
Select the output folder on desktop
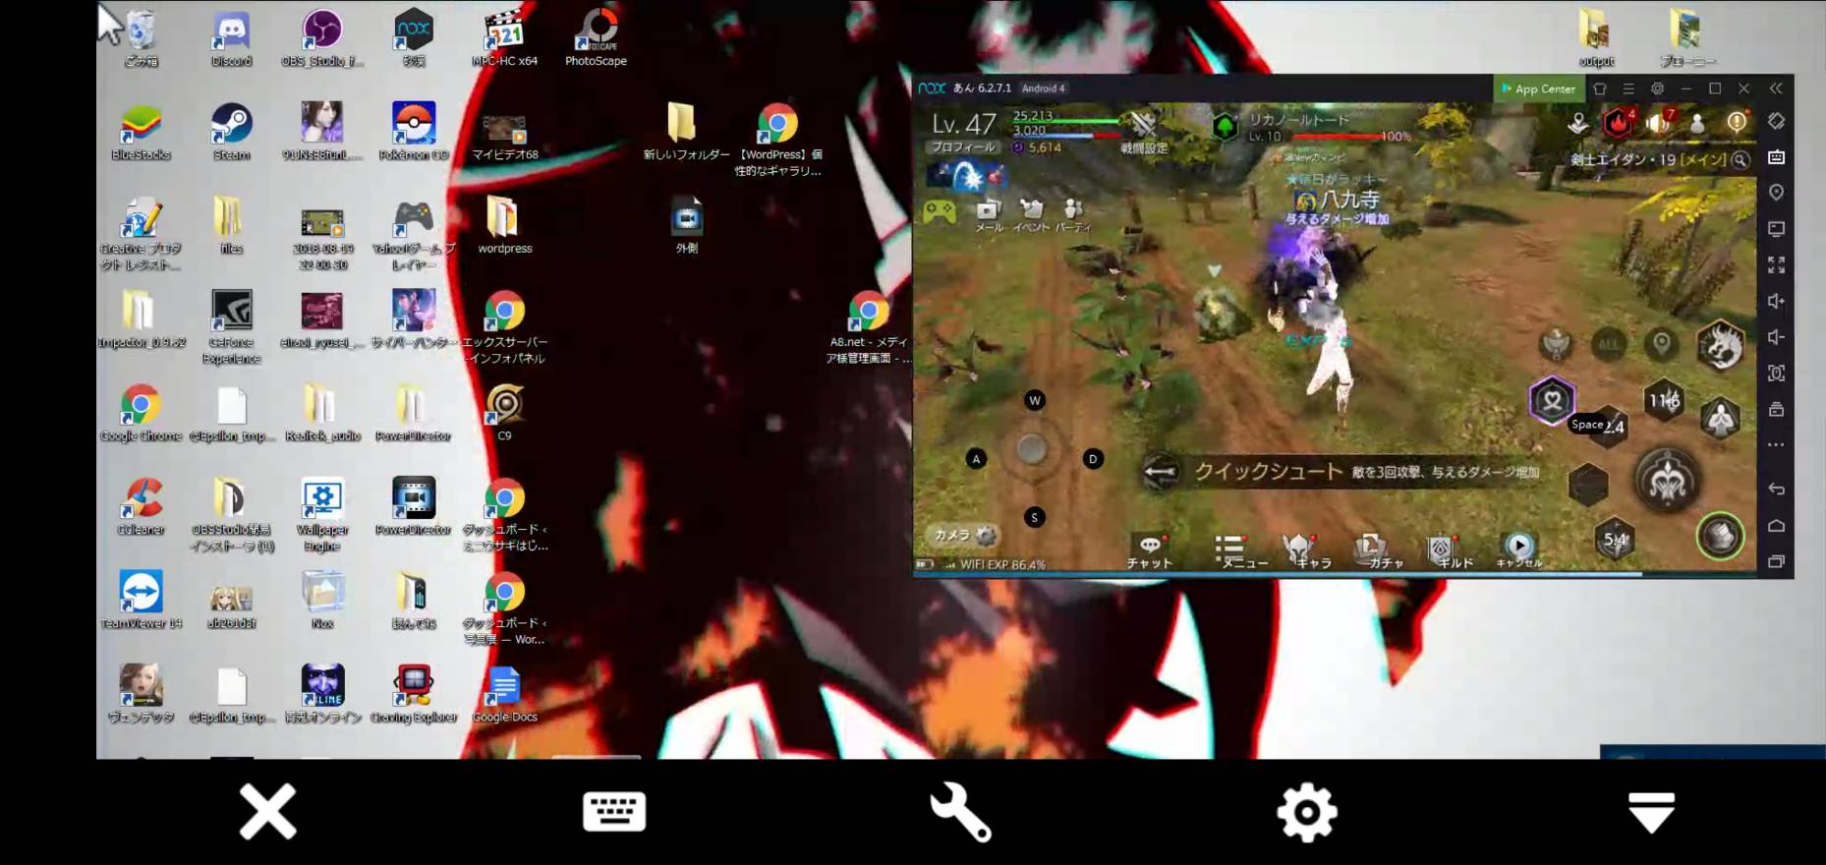click(1596, 39)
